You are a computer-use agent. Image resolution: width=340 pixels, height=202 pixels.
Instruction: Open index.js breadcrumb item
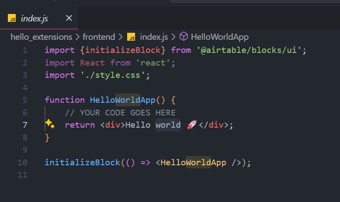coord(154,37)
